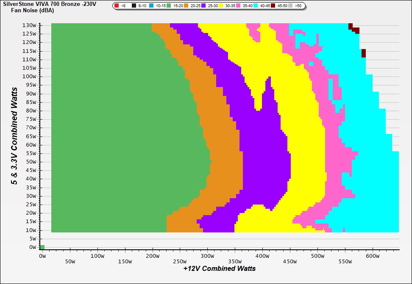The width and height of the screenshot is (412, 284).
Task: Click the purple 25-30 legend swatch
Action: click(x=203, y=6)
